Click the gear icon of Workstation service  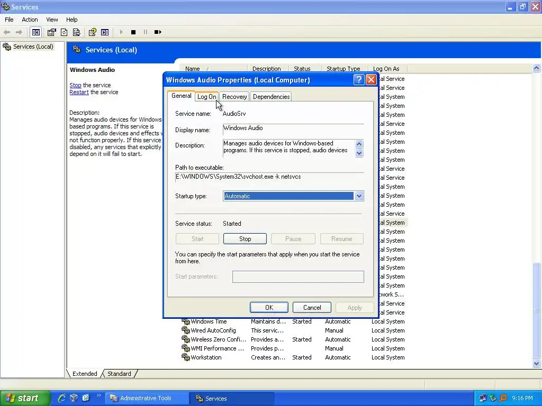186,357
